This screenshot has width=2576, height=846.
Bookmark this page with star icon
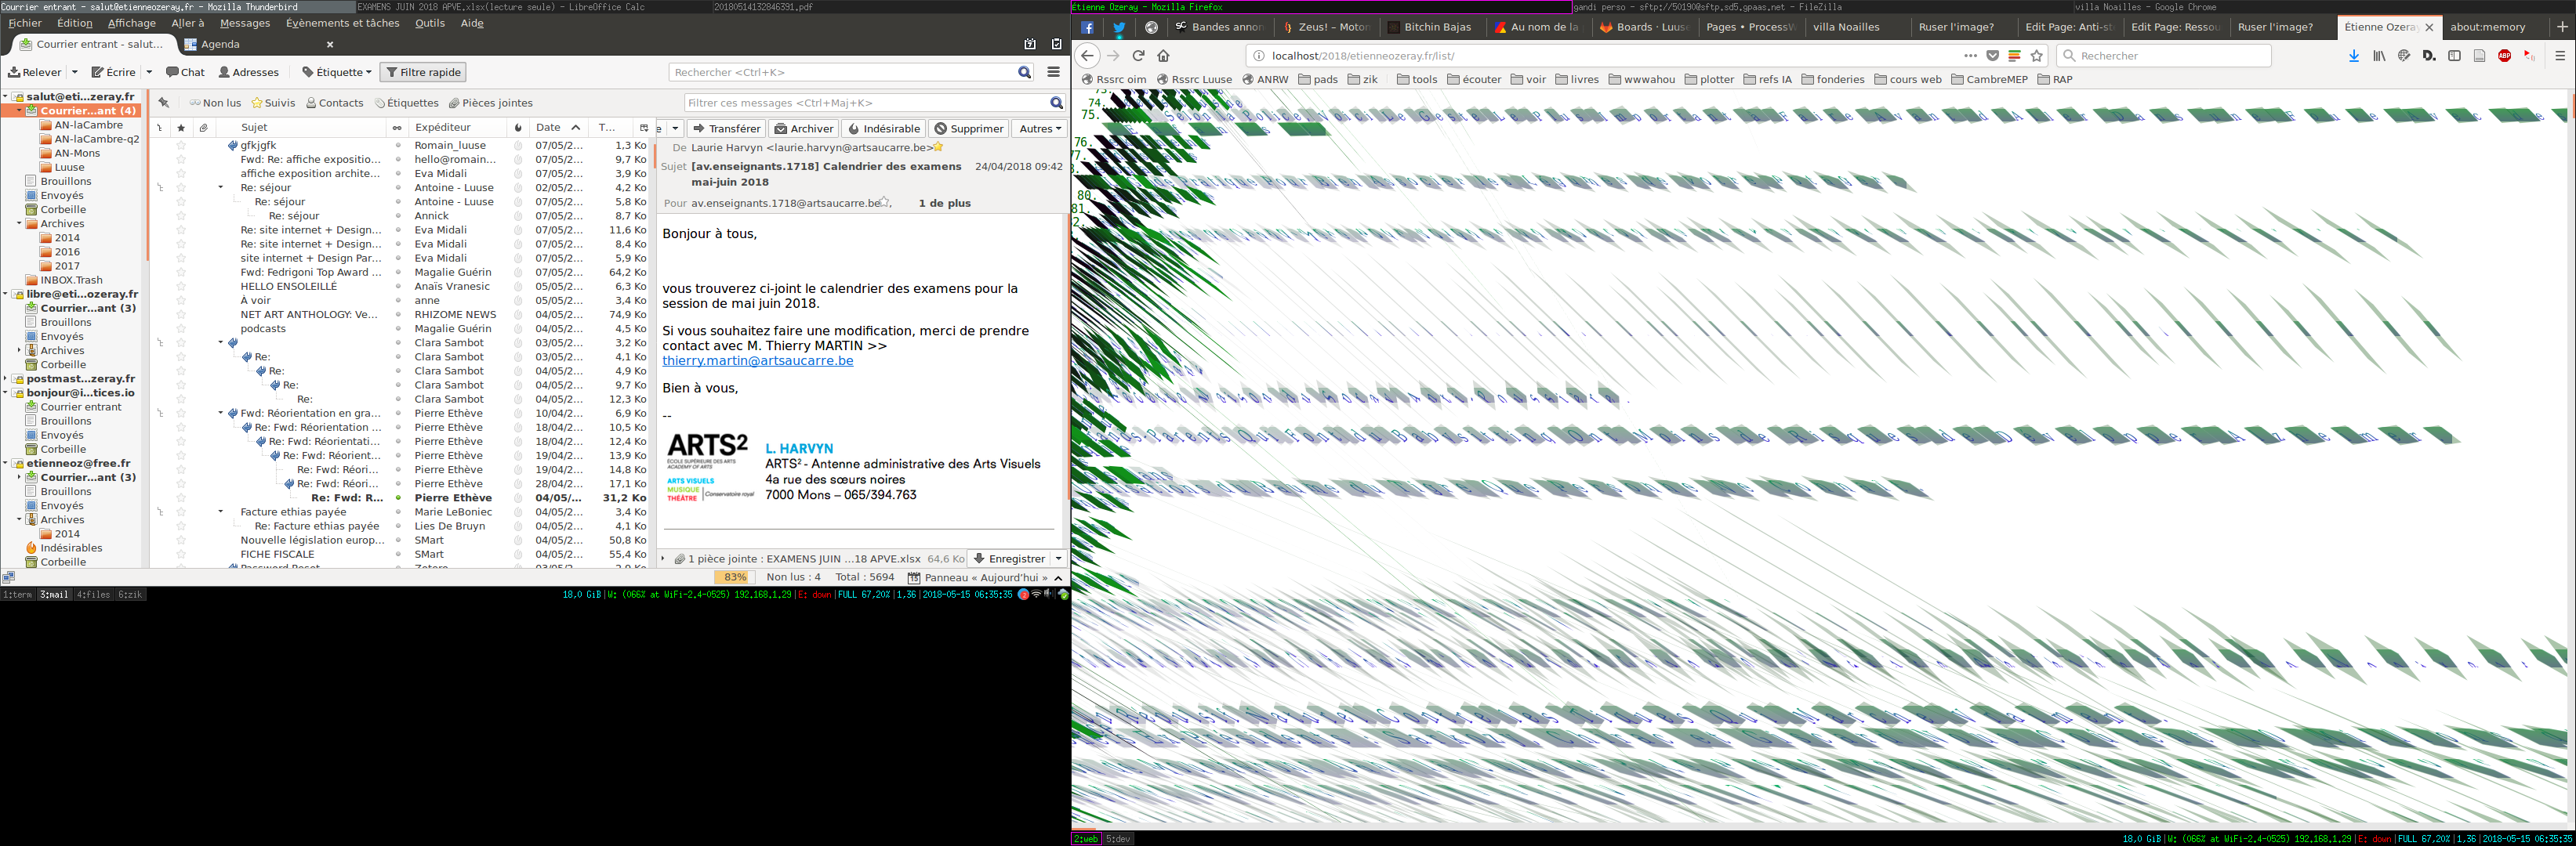coord(2037,56)
